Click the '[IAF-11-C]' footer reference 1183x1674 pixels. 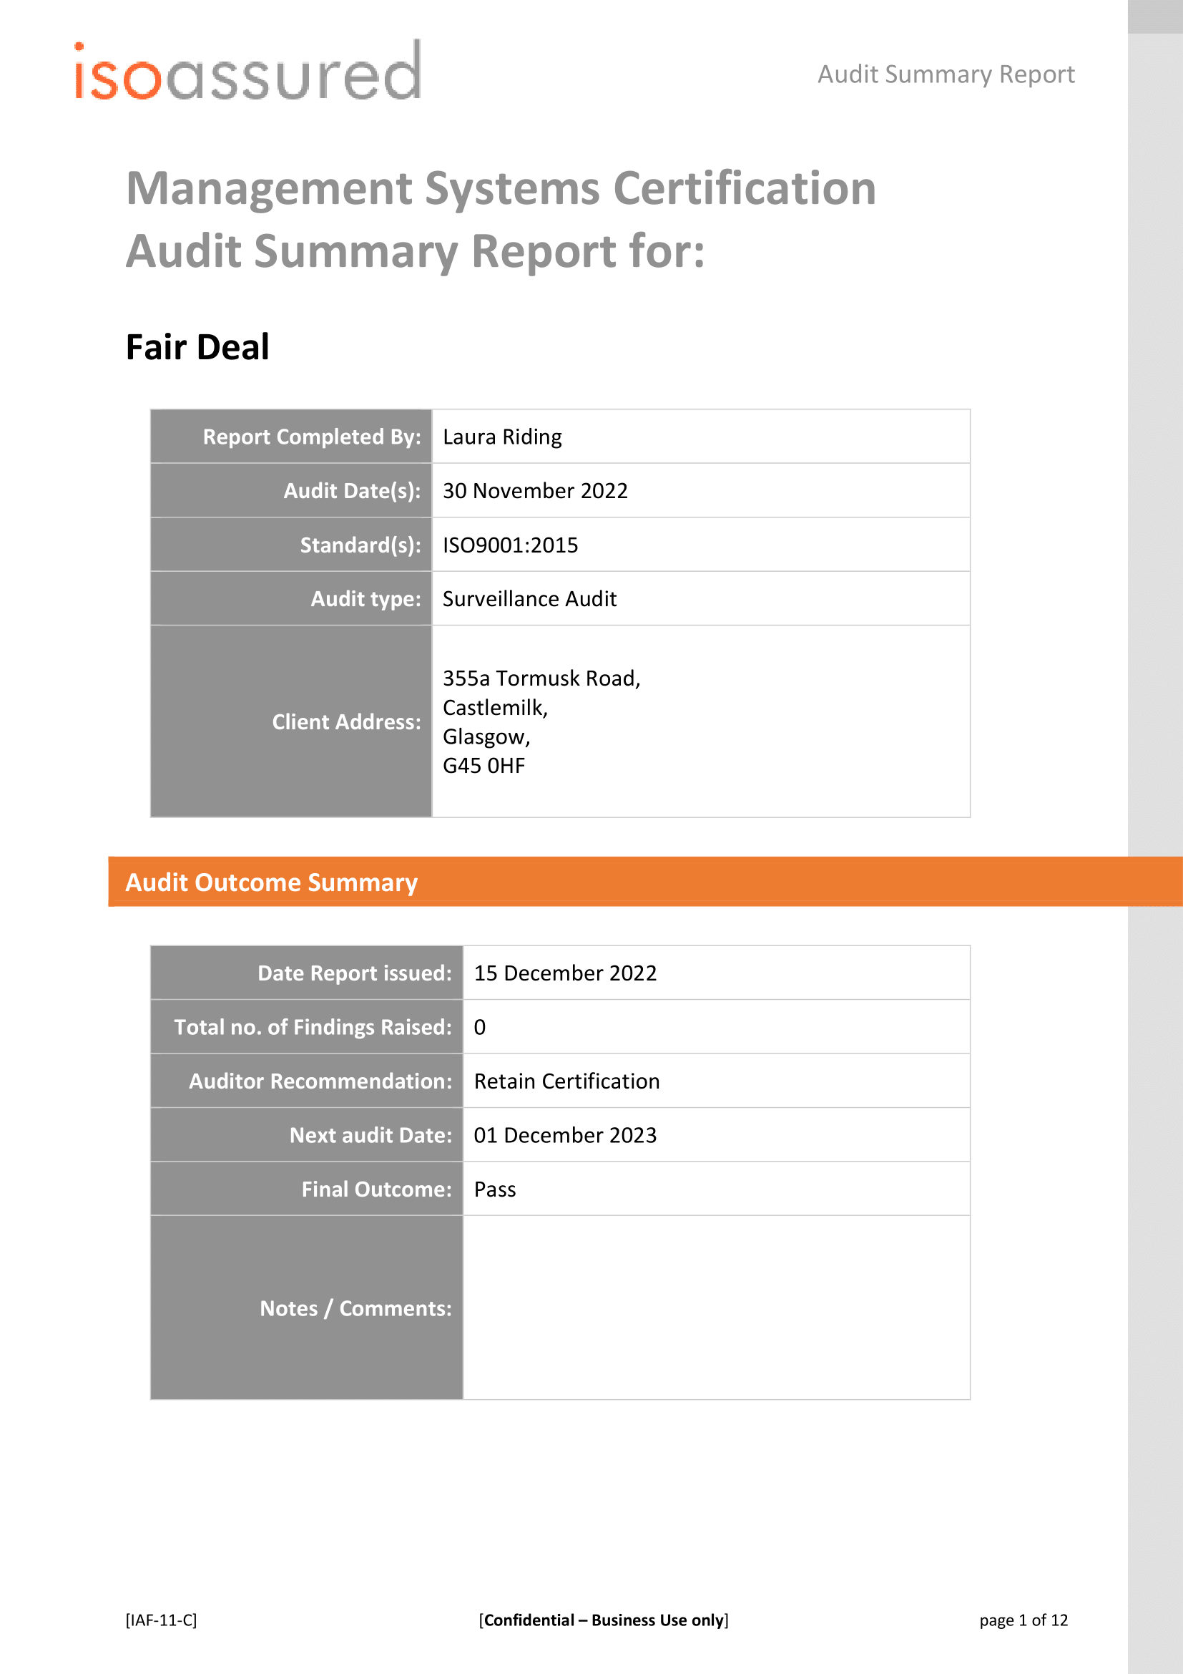click(x=161, y=1620)
